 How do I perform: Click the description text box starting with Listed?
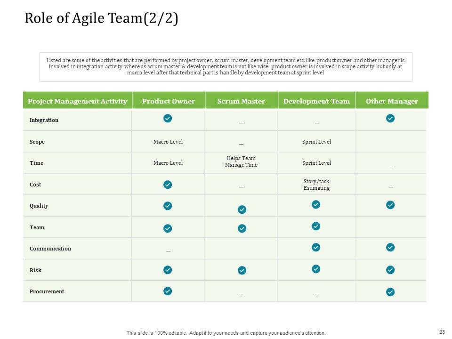pos(226,67)
